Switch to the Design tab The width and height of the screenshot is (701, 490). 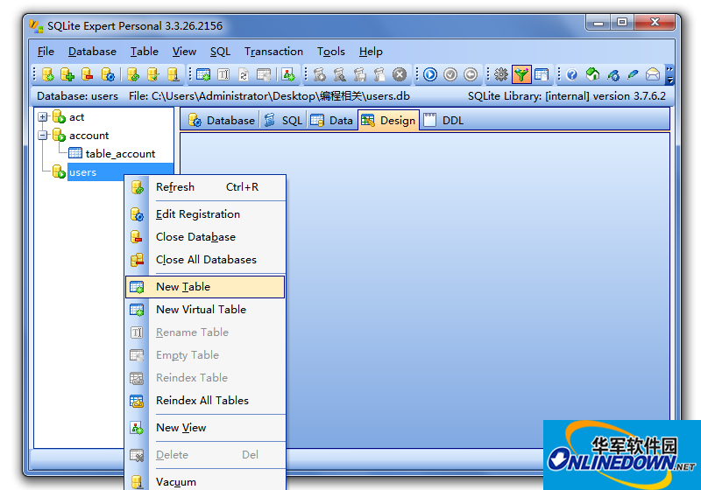[x=388, y=121]
